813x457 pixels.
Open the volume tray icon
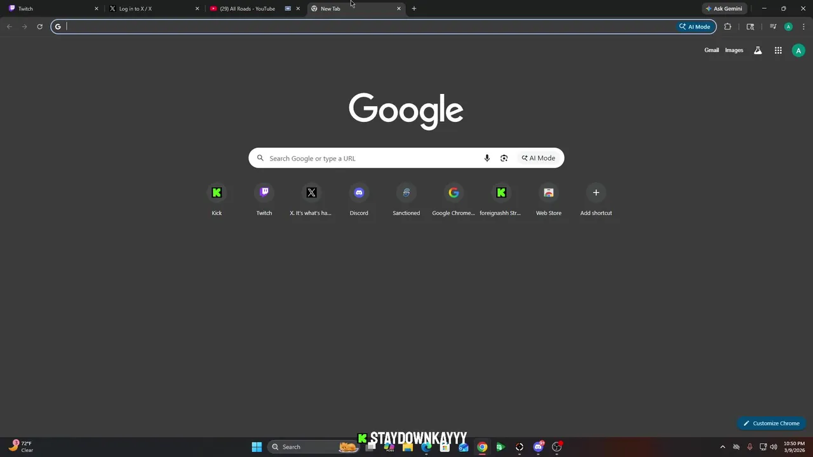pos(774,447)
